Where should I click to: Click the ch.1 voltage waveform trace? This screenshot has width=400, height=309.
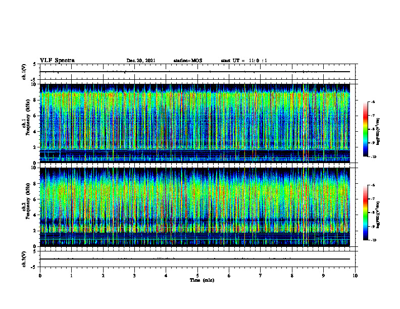(x=195, y=72)
